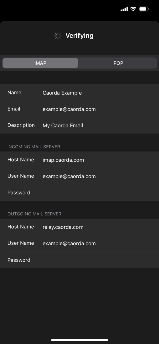The image size is (159, 344).
Task: Select the IMAP account type segment
Action: 40,63
